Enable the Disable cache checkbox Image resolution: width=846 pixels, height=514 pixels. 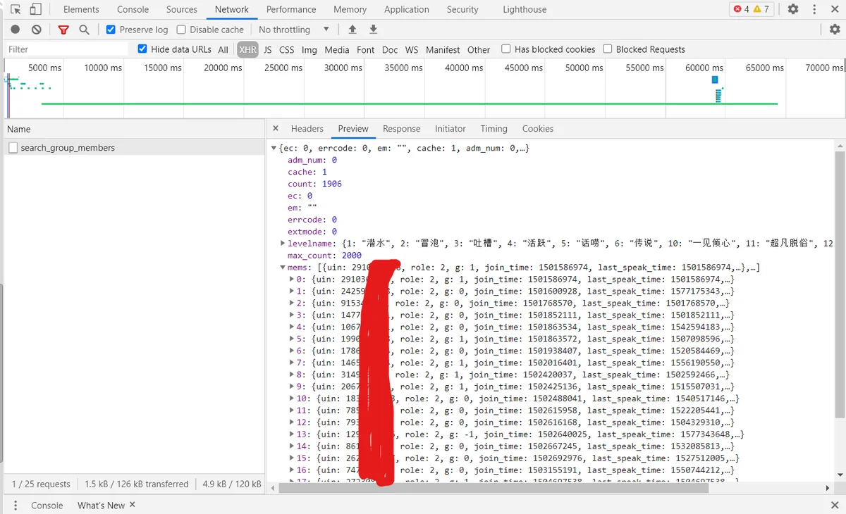click(x=181, y=30)
